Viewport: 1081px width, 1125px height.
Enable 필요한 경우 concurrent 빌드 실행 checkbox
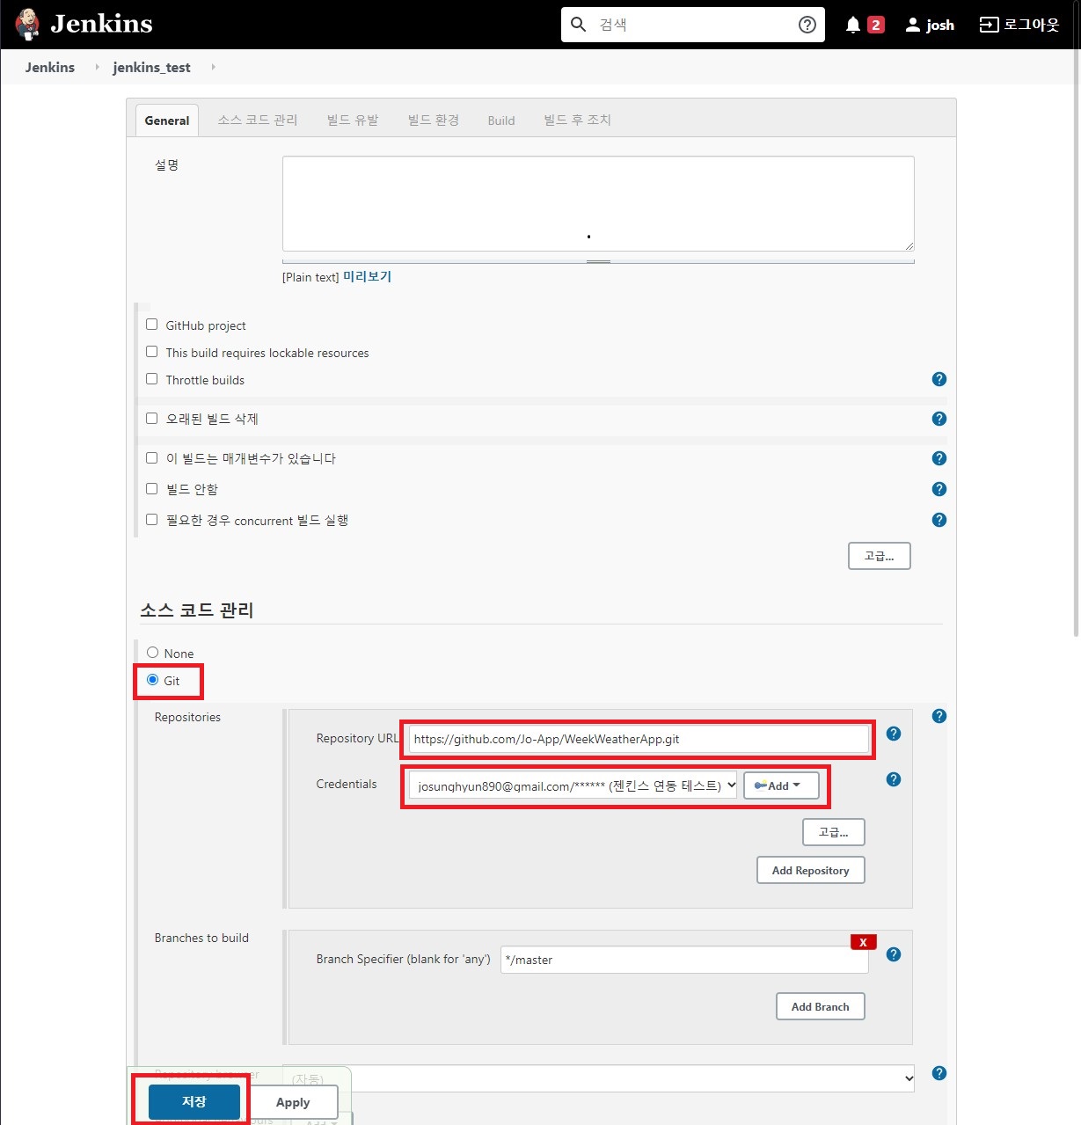click(152, 520)
